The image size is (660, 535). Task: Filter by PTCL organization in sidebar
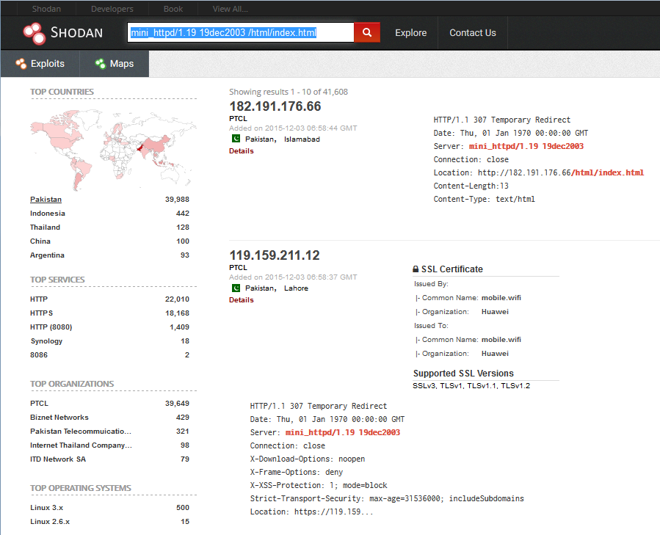click(x=39, y=403)
